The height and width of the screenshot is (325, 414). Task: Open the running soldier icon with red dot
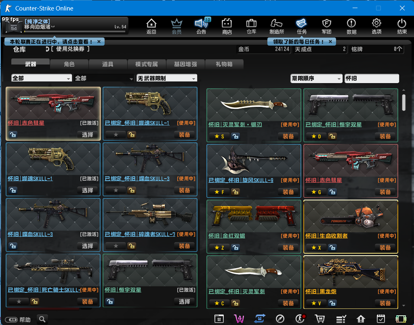coord(300,319)
